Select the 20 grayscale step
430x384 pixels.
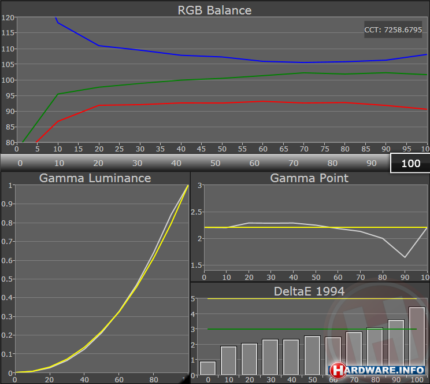[x=98, y=163]
